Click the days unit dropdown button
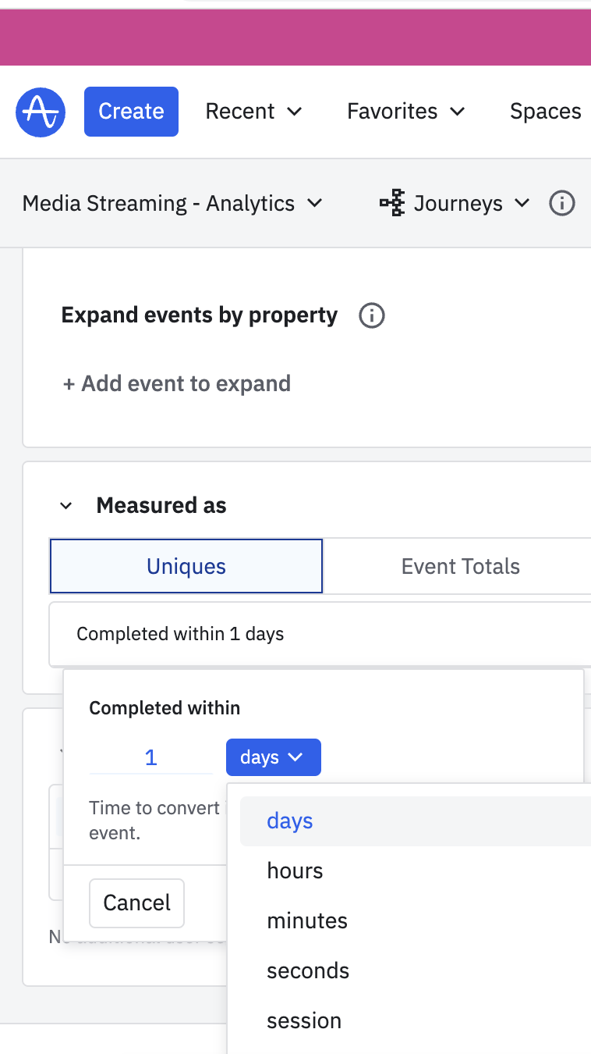This screenshot has height=1054, width=591. click(x=273, y=757)
